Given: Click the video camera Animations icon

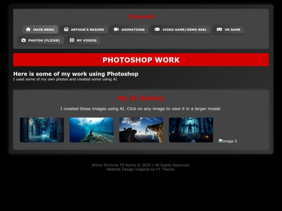Looking at the screenshot, I should [x=116, y=29].
